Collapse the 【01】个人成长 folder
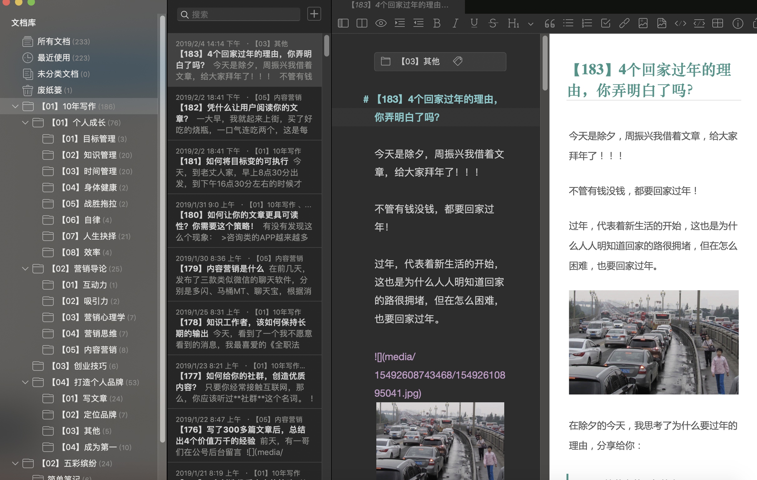This screenshot has width=757, height=480. click(x=25, y=123)
